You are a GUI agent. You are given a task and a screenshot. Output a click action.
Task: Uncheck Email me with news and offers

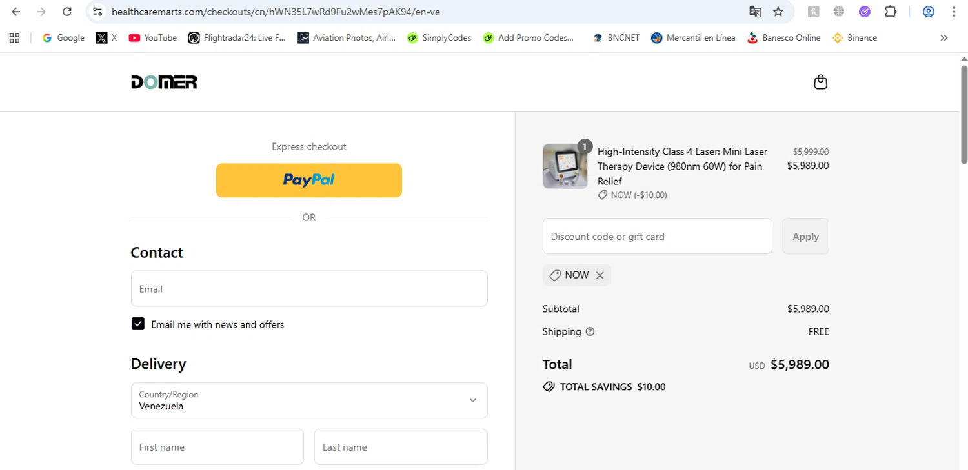pyautogui.click(x=138, y=324)
